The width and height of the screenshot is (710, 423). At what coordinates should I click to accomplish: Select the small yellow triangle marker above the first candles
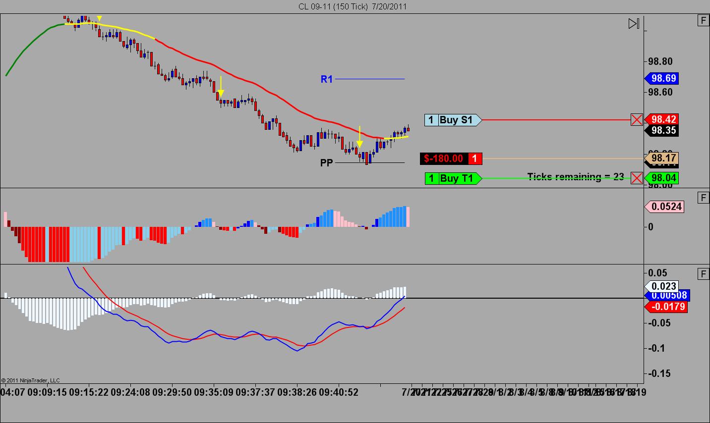[99, 19]
